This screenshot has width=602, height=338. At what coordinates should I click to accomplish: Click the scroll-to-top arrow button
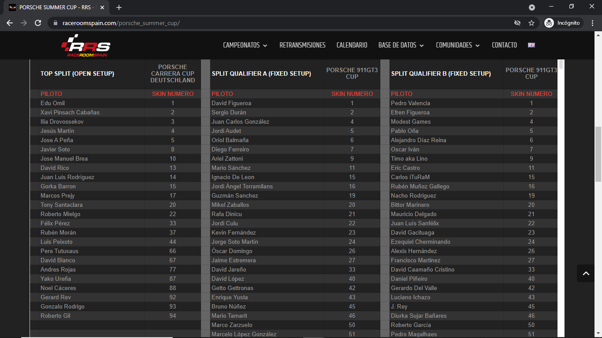coord(585,273)
